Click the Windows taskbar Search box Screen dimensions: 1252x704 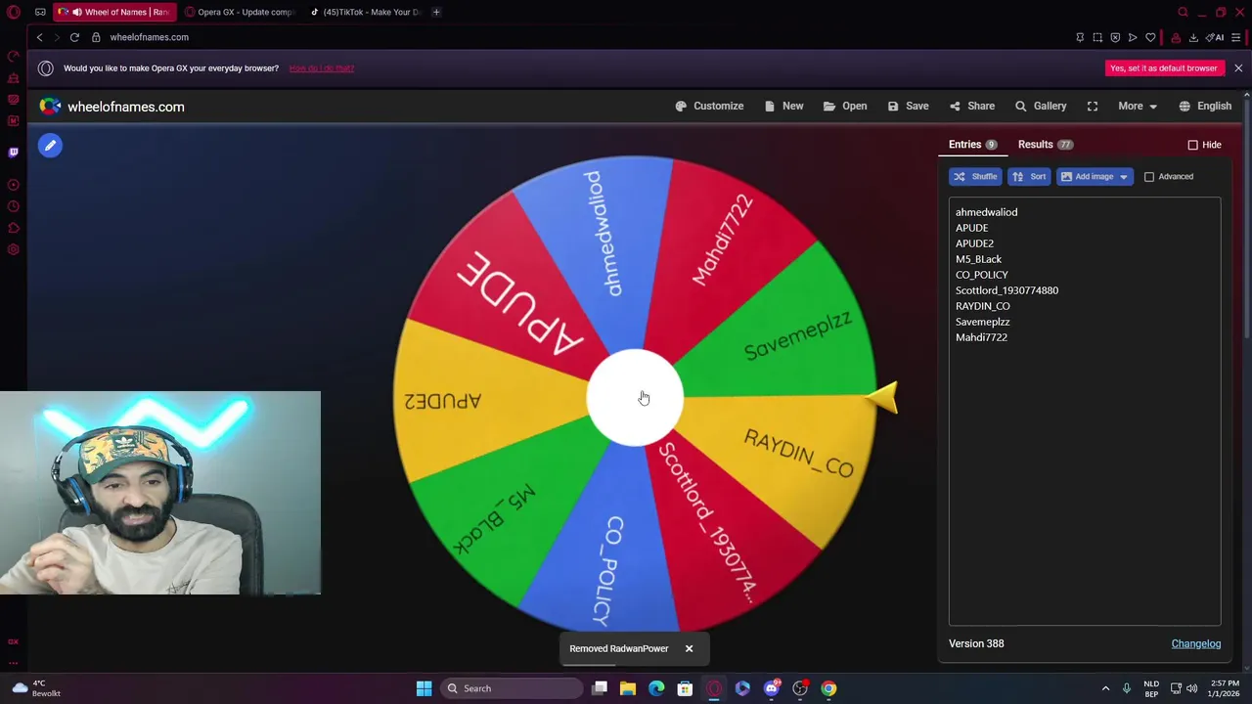tap(510, 688)
